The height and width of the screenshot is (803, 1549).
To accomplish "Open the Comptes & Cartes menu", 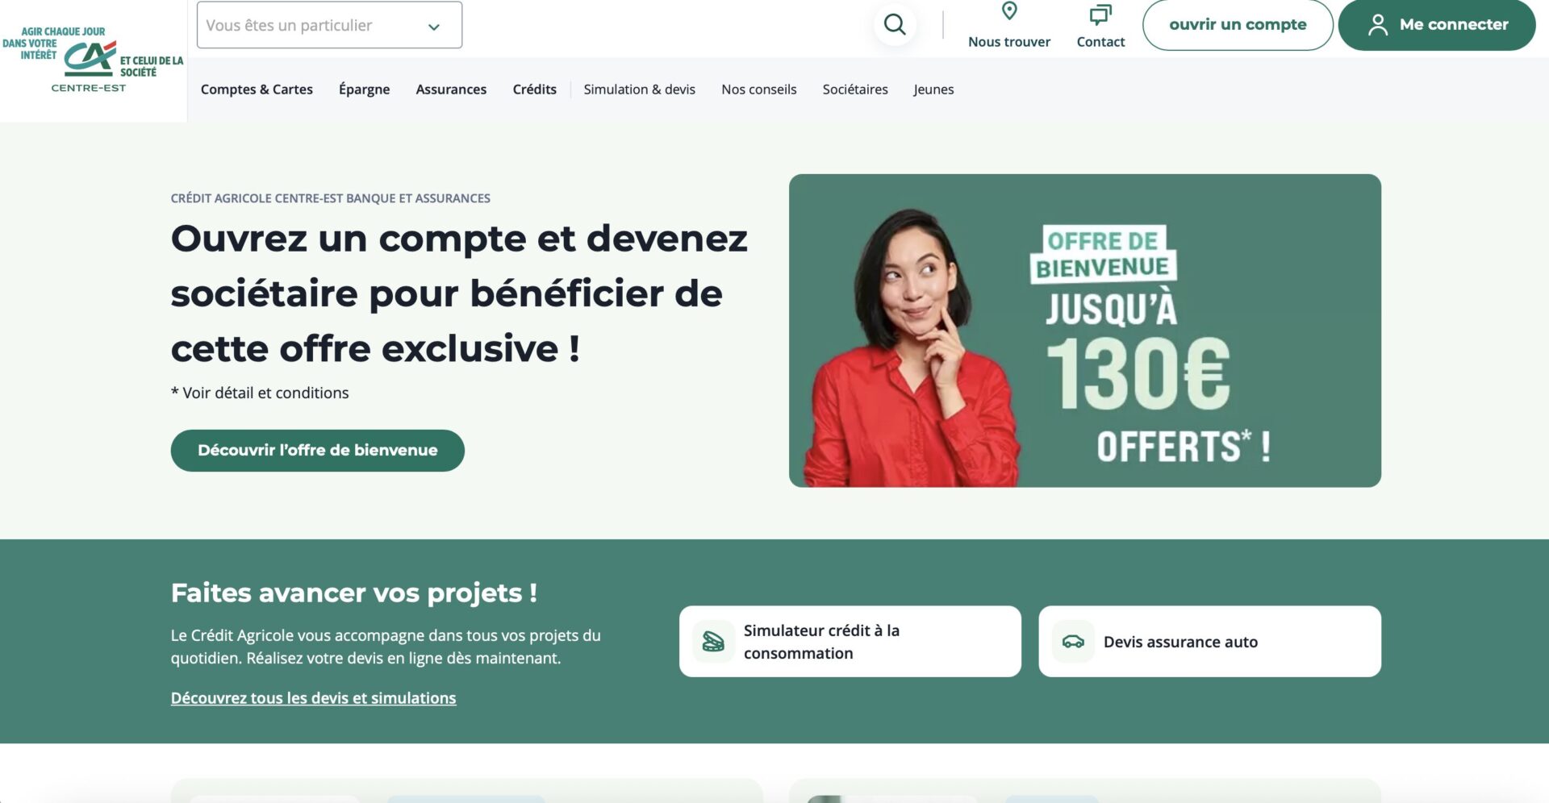I will pyautogui.click(x=257, y=89).
